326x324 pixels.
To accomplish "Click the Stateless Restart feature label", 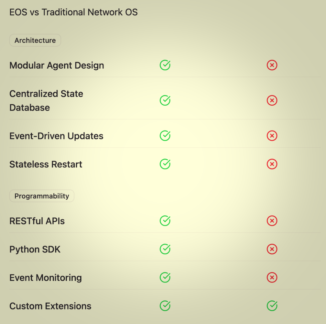I will point(46,164).
